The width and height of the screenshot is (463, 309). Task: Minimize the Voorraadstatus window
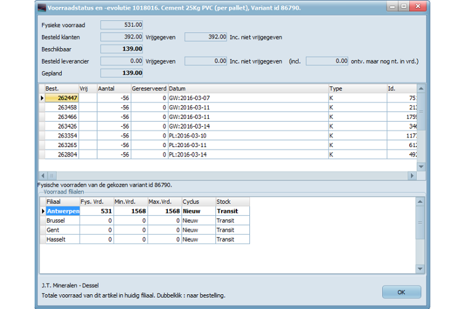click(392, 6)
